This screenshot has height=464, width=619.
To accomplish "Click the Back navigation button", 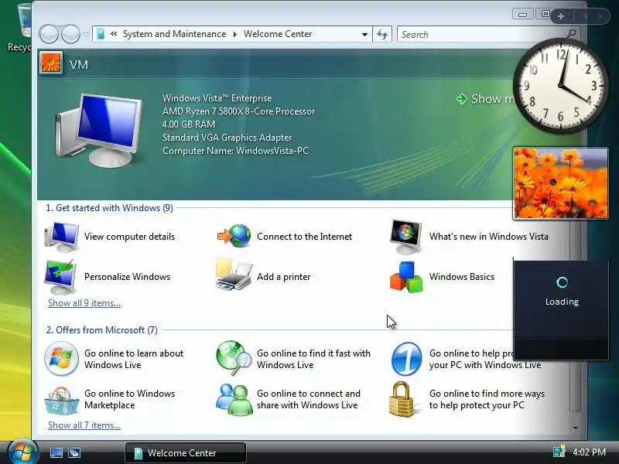I will click(49, 34).
